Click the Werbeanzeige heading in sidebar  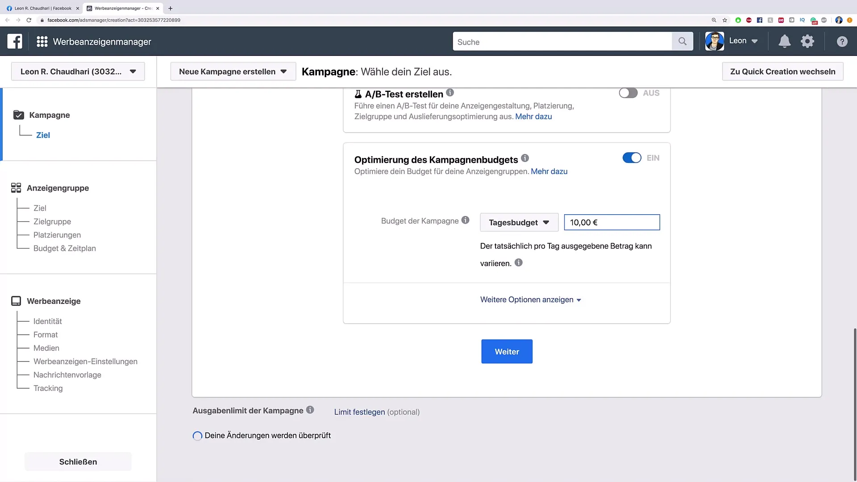pos(54,301)
